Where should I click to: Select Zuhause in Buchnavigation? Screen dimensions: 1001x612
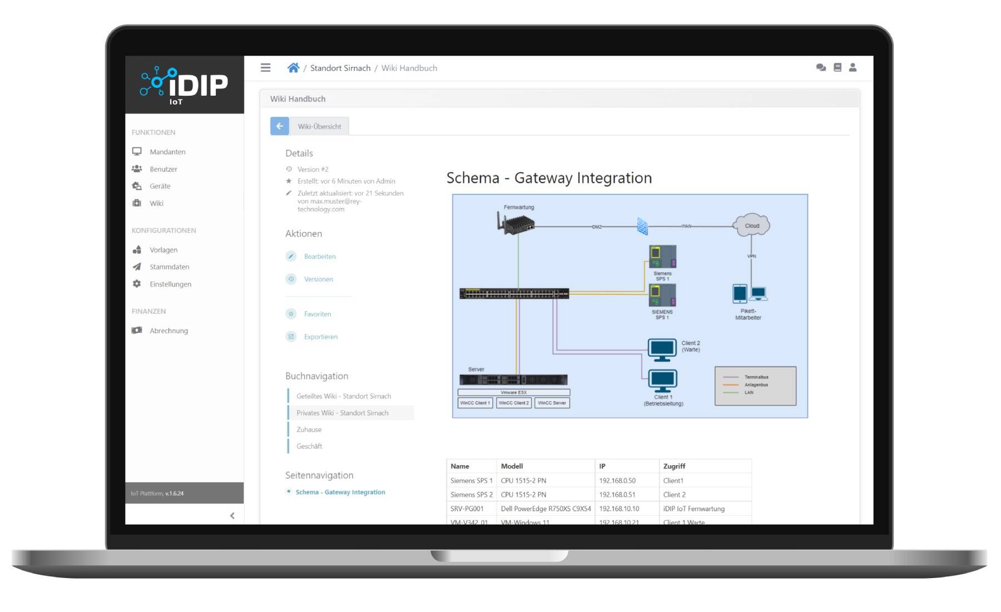309,430
